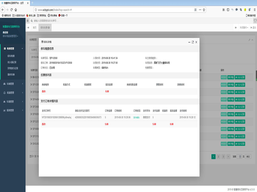257x192 pixels.
Task: Click the first row's 出入记录 button
Action: coord(241,77)
